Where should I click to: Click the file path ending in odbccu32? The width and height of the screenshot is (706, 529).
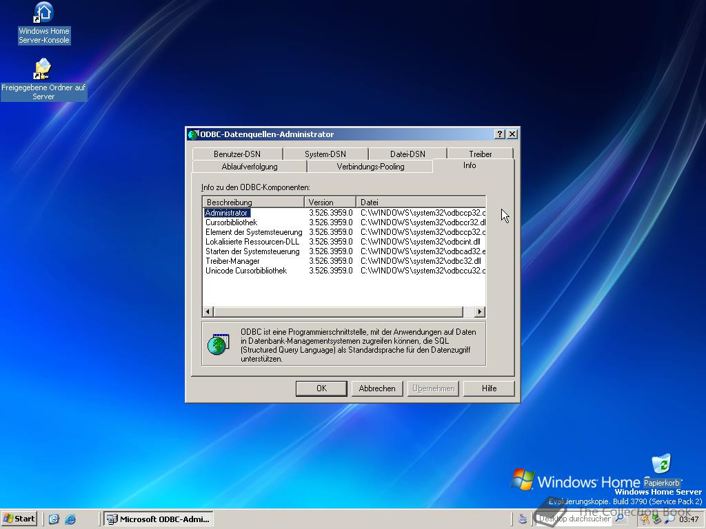(x=423, y=271)
